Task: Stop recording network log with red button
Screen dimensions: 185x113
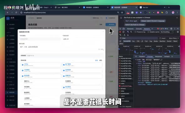Action: (120, 32)
